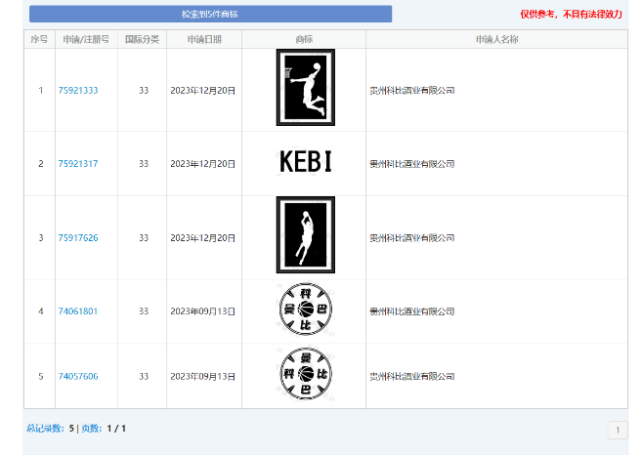Screen dimensions: 642x455
Task: Click the applicant name in row 4
Action: pyautogui.click(x=412, y=311)
